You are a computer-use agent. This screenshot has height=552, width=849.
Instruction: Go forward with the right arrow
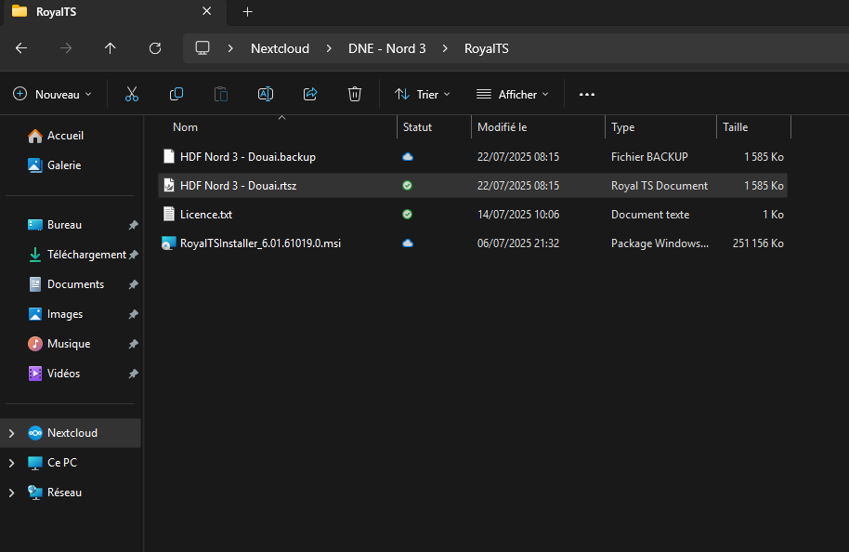[x=66, y=48]
